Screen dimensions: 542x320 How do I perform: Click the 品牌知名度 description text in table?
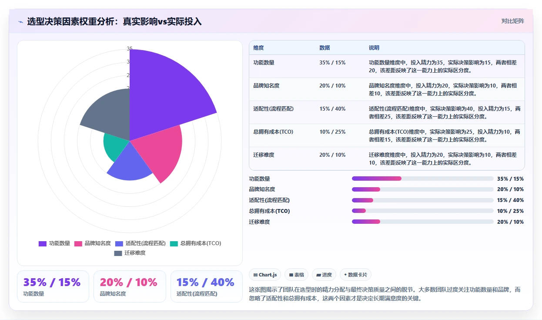(x=443, y=89)
